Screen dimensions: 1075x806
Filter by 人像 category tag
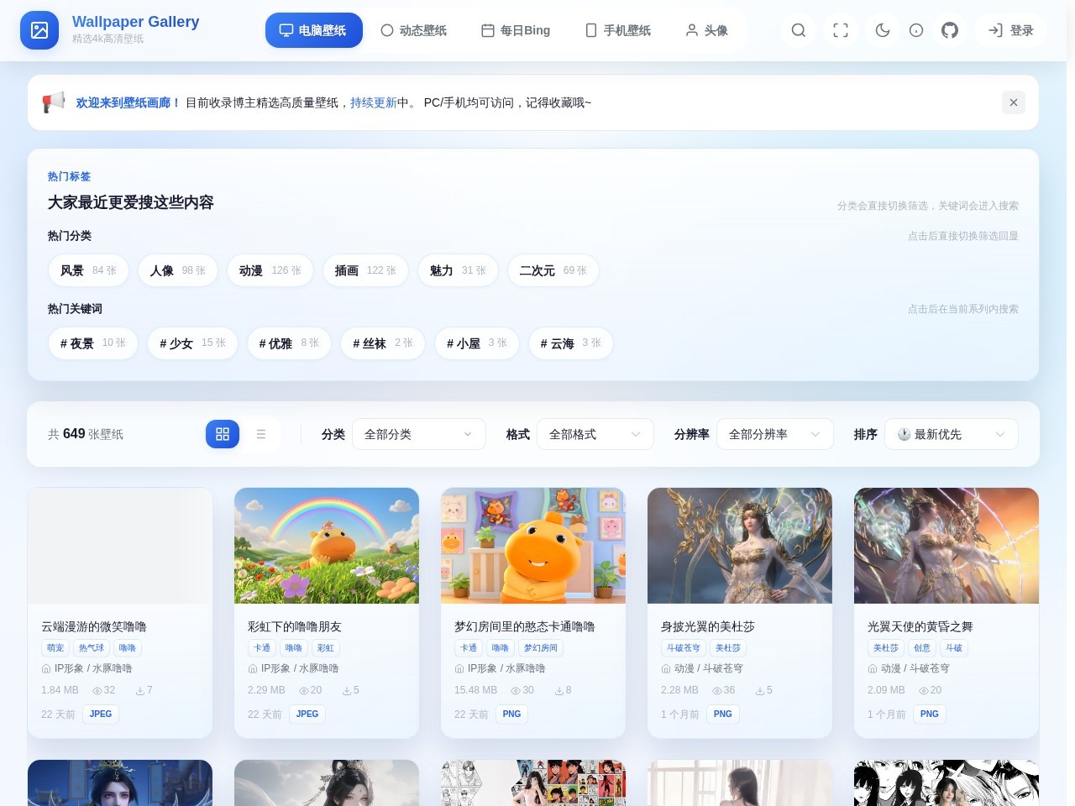(178, 270)
